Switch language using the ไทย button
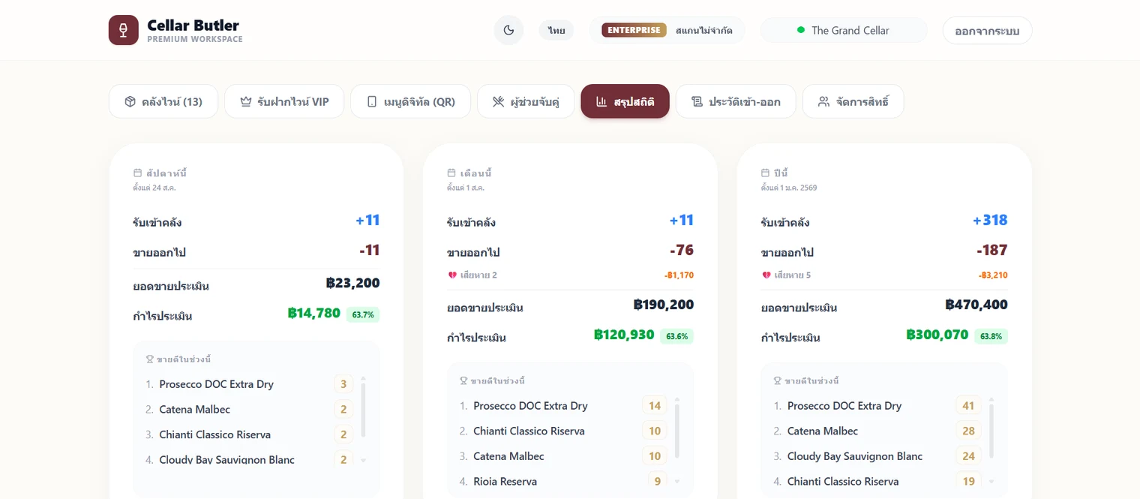Viewport: 1140px width, 499px height. point(556,30)
